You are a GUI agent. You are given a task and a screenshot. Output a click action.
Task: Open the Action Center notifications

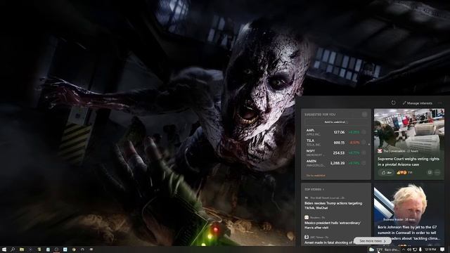pos(442,249)
